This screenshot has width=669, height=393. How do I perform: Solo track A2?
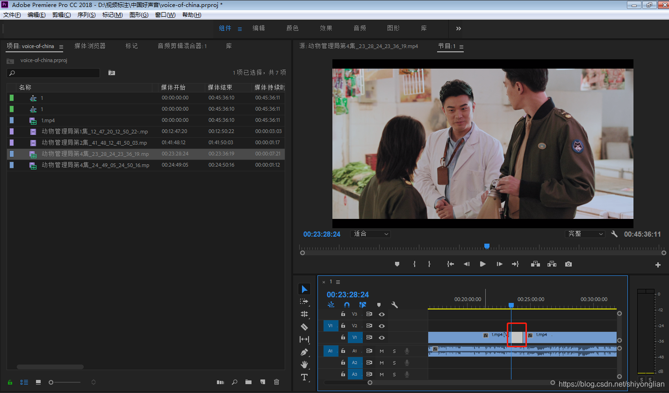(394, 363)
